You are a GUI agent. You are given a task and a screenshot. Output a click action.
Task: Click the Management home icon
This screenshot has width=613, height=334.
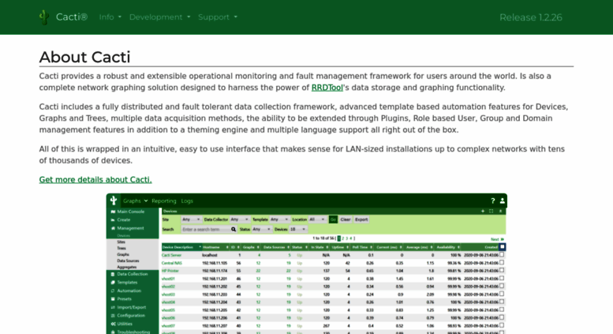pyautogui.click(x=113, y=228)
